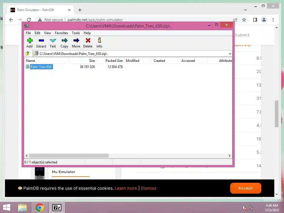Sort by Packed Size column header
The height and width of the screenshot is (213, 284).
[x=110, y=61]
